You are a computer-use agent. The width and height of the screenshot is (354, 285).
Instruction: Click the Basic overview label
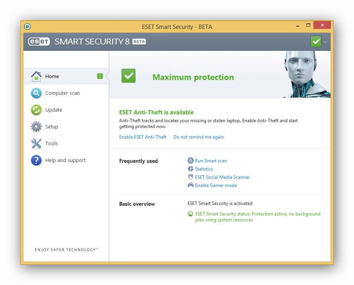tap(137, 204)
